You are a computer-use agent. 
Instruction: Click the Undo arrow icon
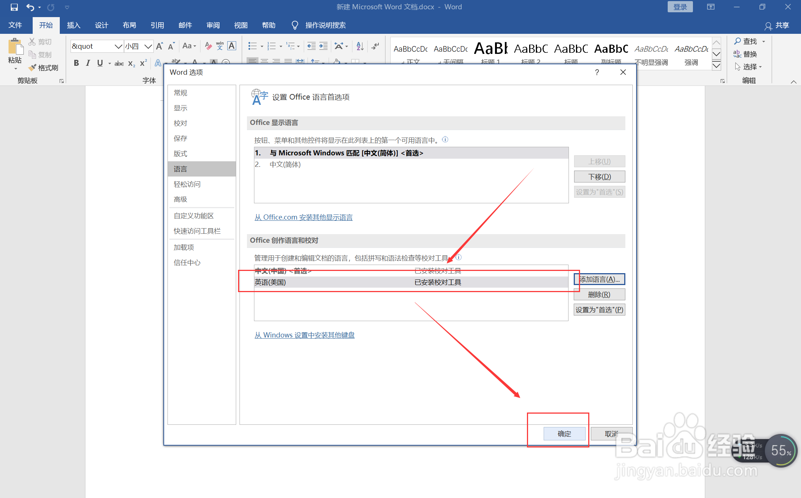(x=30, y=7)
